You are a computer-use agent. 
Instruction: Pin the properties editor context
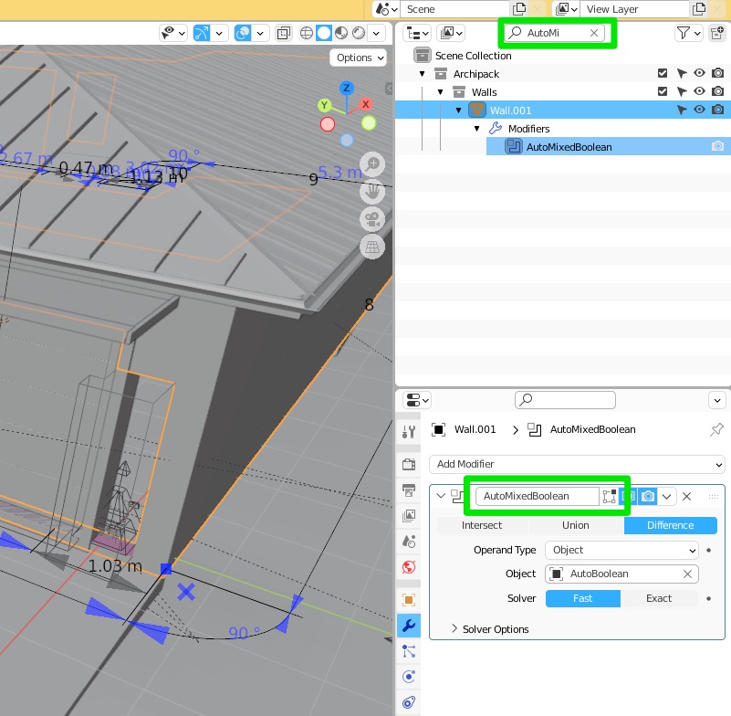pyautogui.click(x=716, y=429)
